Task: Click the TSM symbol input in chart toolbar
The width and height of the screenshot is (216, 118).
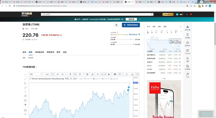Action: coord(35,74)
